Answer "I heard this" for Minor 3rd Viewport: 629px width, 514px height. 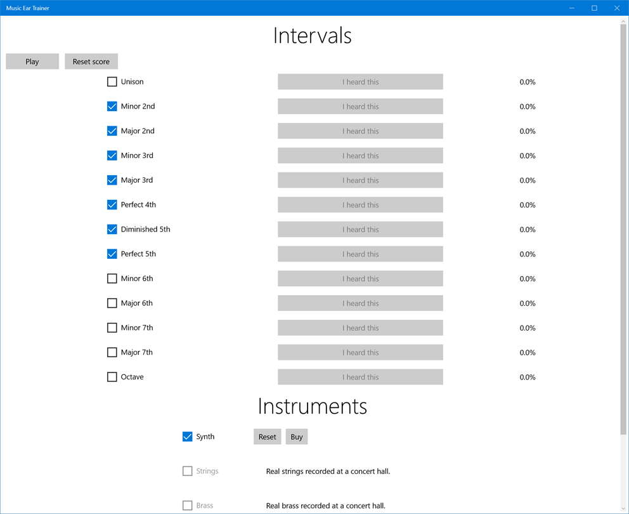coord(360,156)
